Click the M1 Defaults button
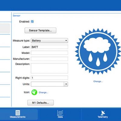121x121 pixels. tap(41, 103)
